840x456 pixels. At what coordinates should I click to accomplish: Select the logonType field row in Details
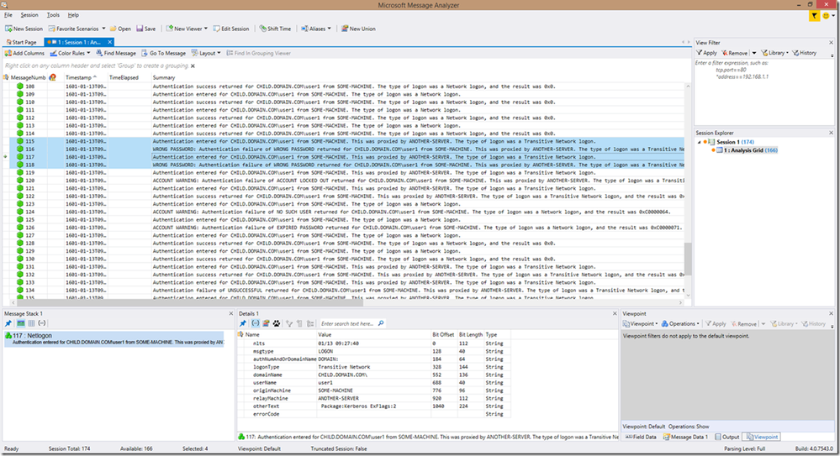point(374,367)
